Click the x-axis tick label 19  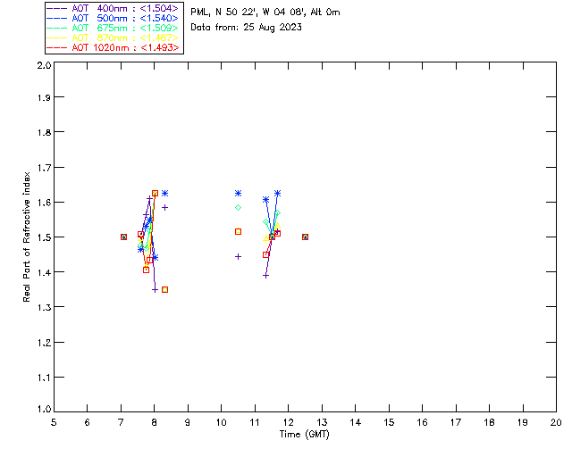pyautogui.click(x=523, y=422)
